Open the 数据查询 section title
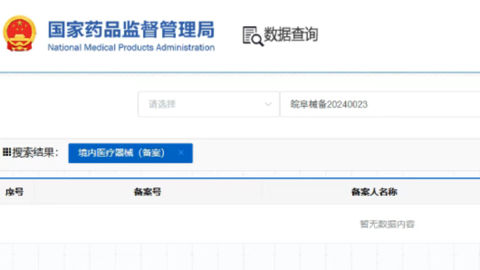The width and height of the screenshot is (480, 270). pos(291,35)
